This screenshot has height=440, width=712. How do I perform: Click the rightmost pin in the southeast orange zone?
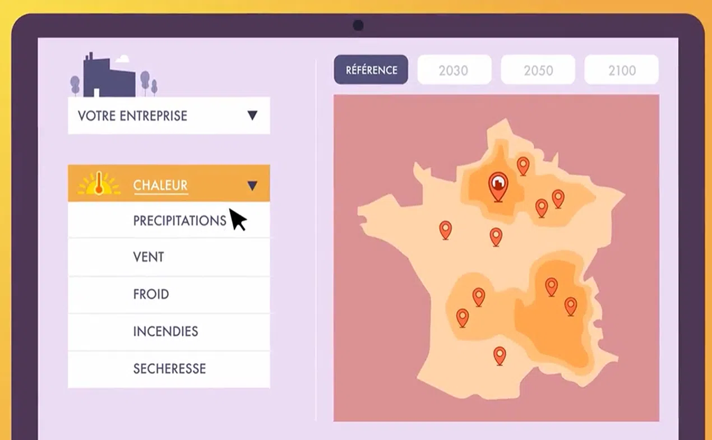click(x=571, y=305)
